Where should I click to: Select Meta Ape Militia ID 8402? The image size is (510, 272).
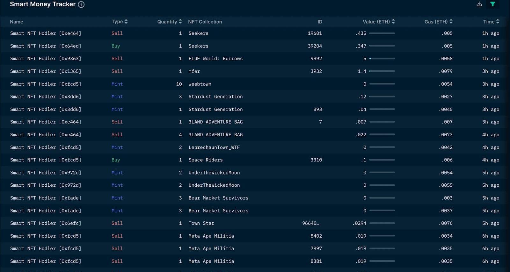316,236
